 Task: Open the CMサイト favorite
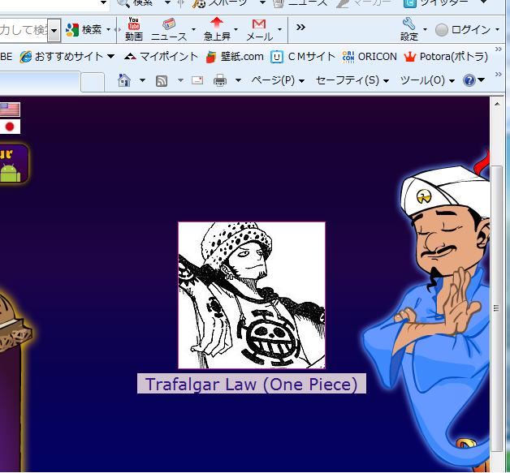[302, 57]
